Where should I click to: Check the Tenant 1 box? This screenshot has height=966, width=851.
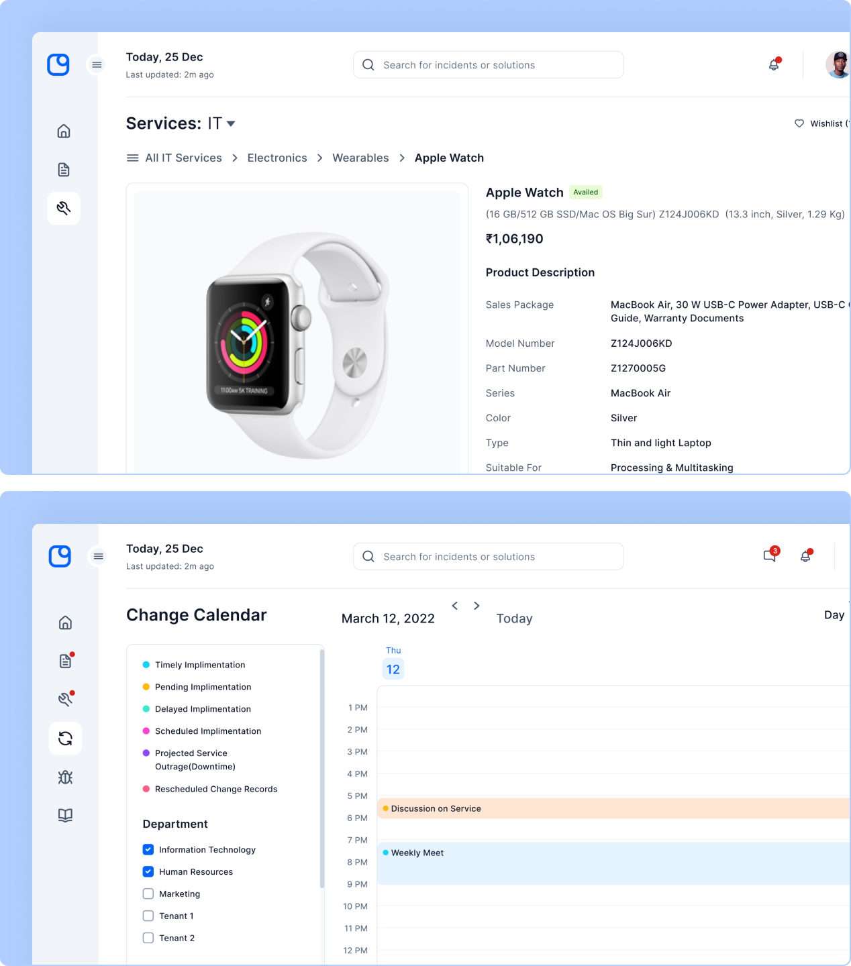click(148, 916)
